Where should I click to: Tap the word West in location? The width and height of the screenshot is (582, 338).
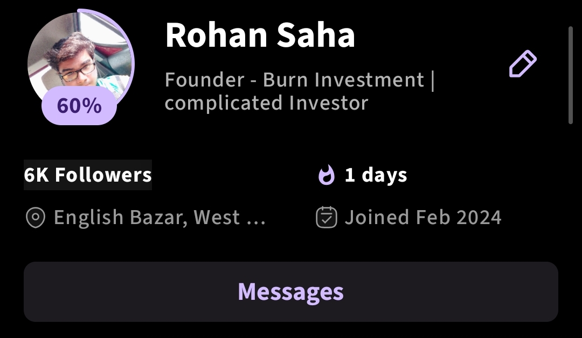[217, 218]
